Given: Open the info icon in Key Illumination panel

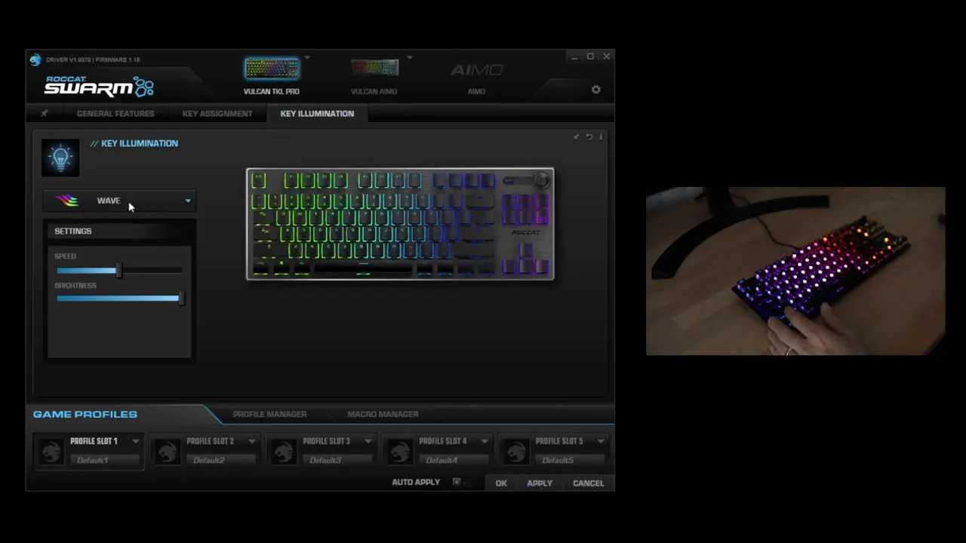Looking at the screenshot, I should point(601,137).
